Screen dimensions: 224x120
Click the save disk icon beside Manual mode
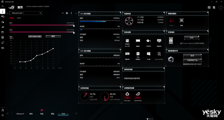67,13
